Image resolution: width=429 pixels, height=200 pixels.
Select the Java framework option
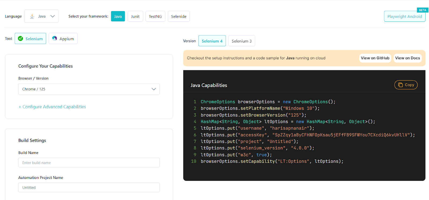coord(118,16)
